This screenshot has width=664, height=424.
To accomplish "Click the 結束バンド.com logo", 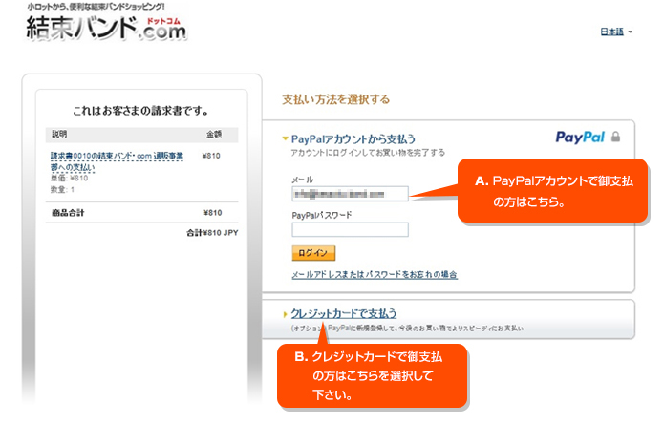I will pyautogui.click(x=106, y=28).
